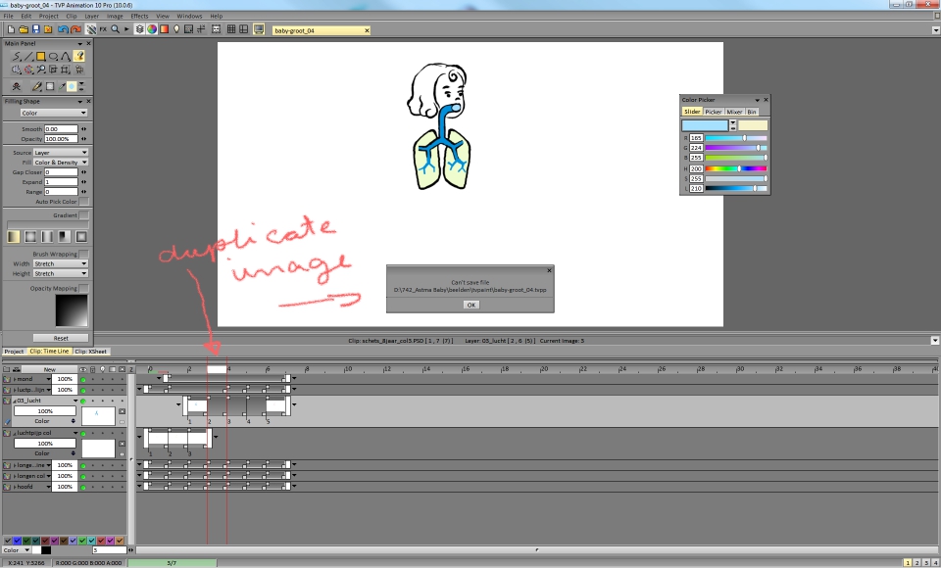Viewport: 941px width, 568px height.
Task: Toggle visibility dot of 03_lucht layer
Action: click(x=83, y=401)
